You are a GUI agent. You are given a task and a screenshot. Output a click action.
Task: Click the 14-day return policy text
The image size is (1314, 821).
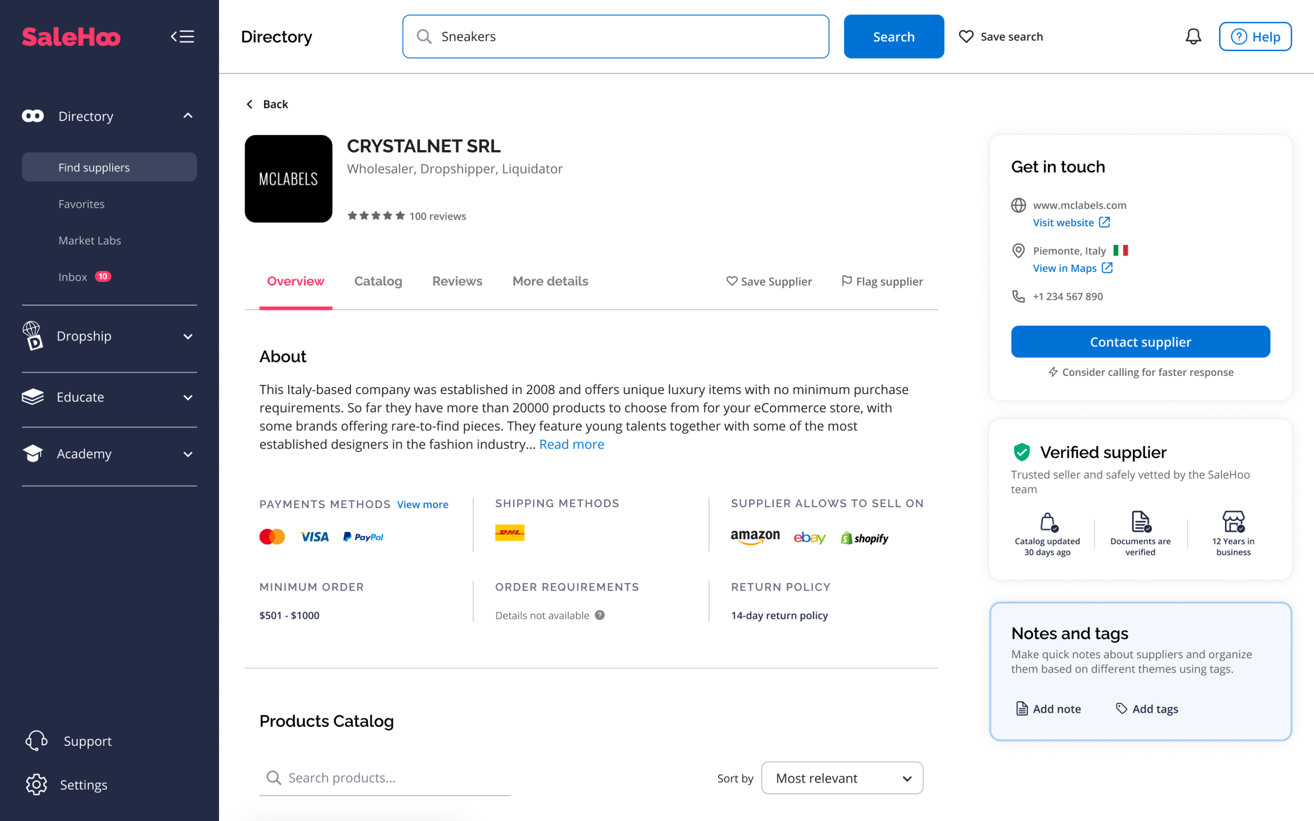pyautogui.click(x=779, y=615)
